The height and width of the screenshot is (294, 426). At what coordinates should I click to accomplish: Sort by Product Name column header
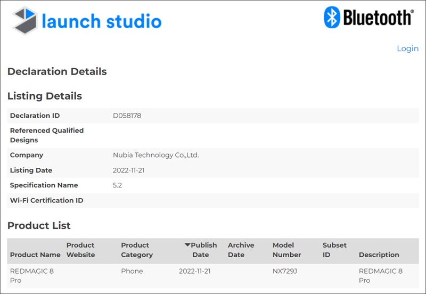click(35, 255)
